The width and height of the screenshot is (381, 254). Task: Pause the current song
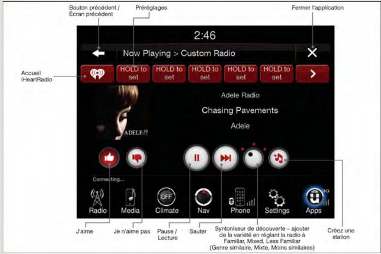196,158
